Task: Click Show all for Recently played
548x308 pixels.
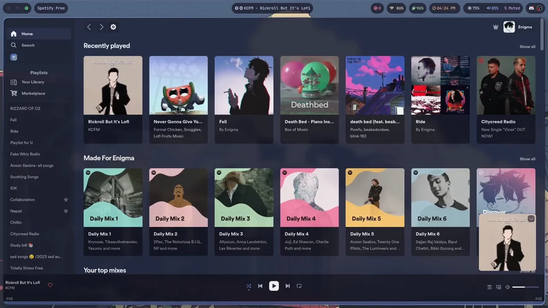Action: (x=527, y=46)
